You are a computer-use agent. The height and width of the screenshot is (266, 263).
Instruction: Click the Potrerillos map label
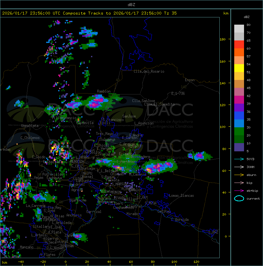click(53, 174)
